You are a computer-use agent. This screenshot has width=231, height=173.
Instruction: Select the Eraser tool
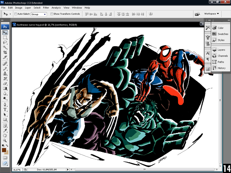tap(5, 83)
